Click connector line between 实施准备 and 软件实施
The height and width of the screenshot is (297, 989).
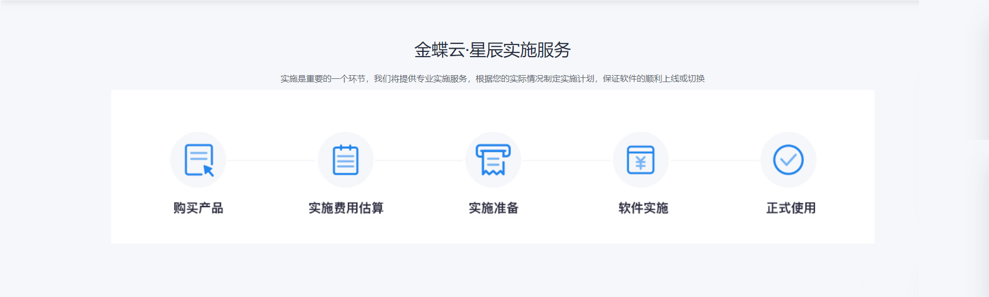coord(567,160)
